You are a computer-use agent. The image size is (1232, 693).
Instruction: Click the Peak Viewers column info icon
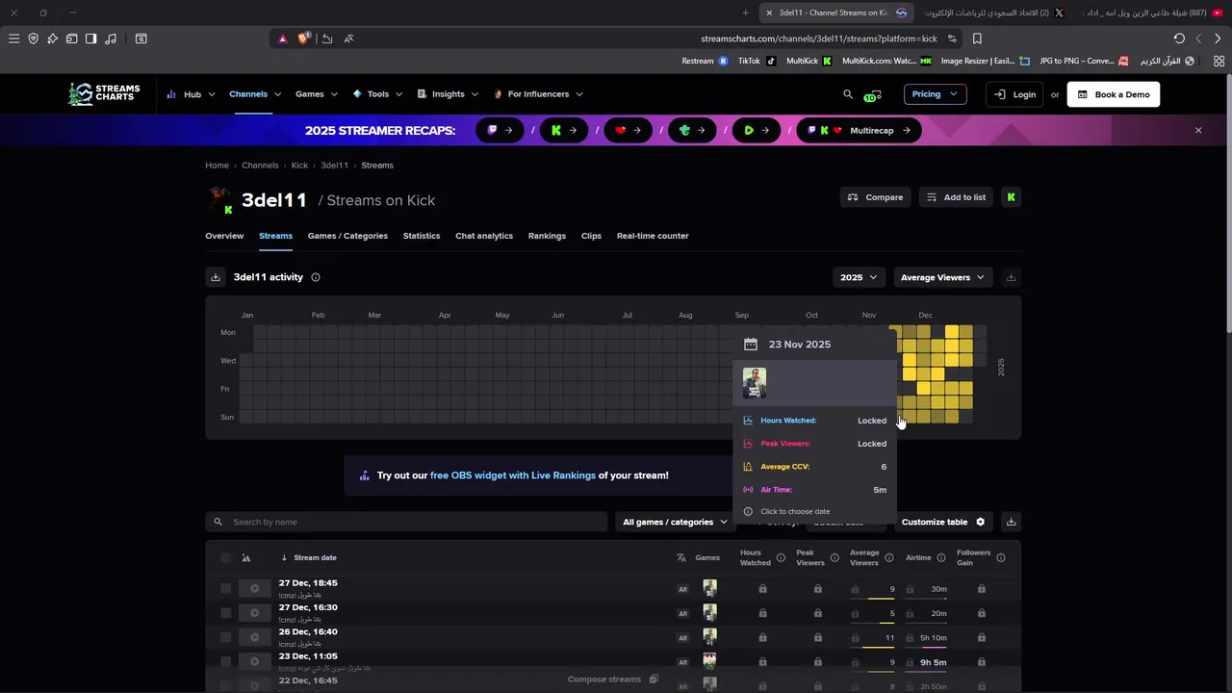[x=834, y=557]
